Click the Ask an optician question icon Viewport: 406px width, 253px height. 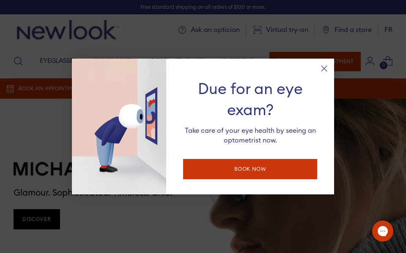click(x=182, y=30)
